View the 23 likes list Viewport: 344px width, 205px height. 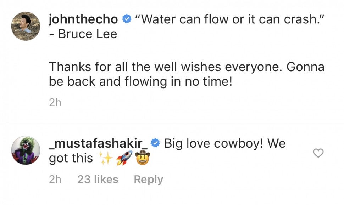pyautogui.click(x=98, y=179)
